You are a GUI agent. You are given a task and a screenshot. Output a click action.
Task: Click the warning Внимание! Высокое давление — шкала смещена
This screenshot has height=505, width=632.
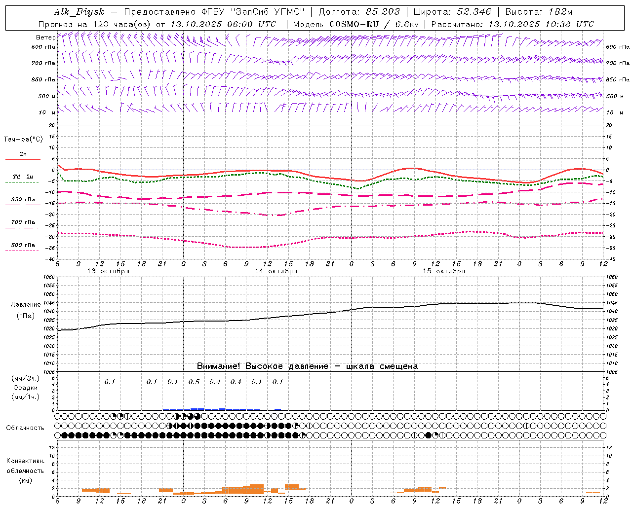pos(308,366)
